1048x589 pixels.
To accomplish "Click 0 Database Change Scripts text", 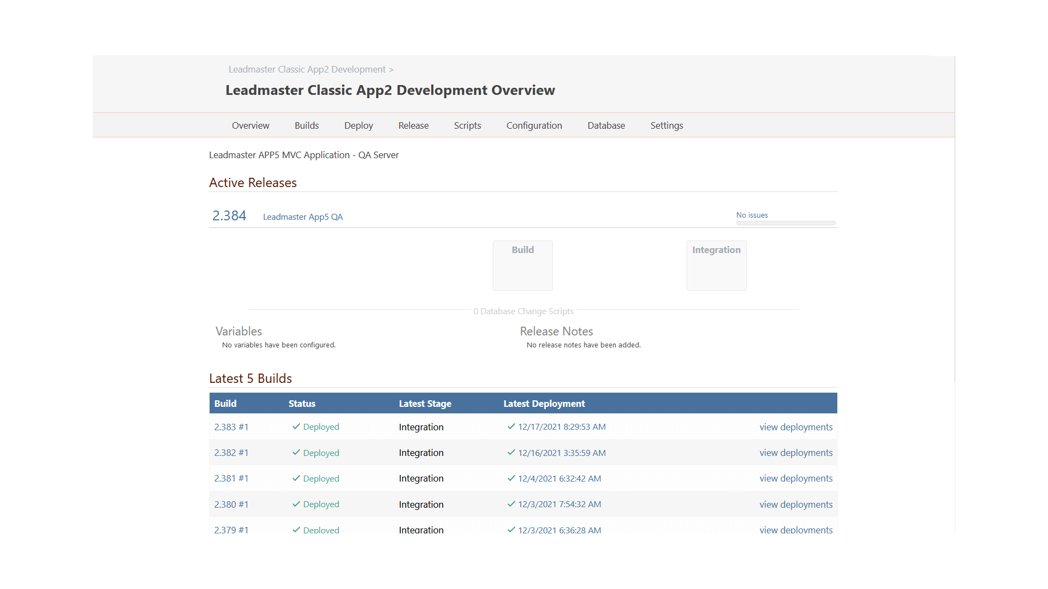I will [x=523, y=311].
